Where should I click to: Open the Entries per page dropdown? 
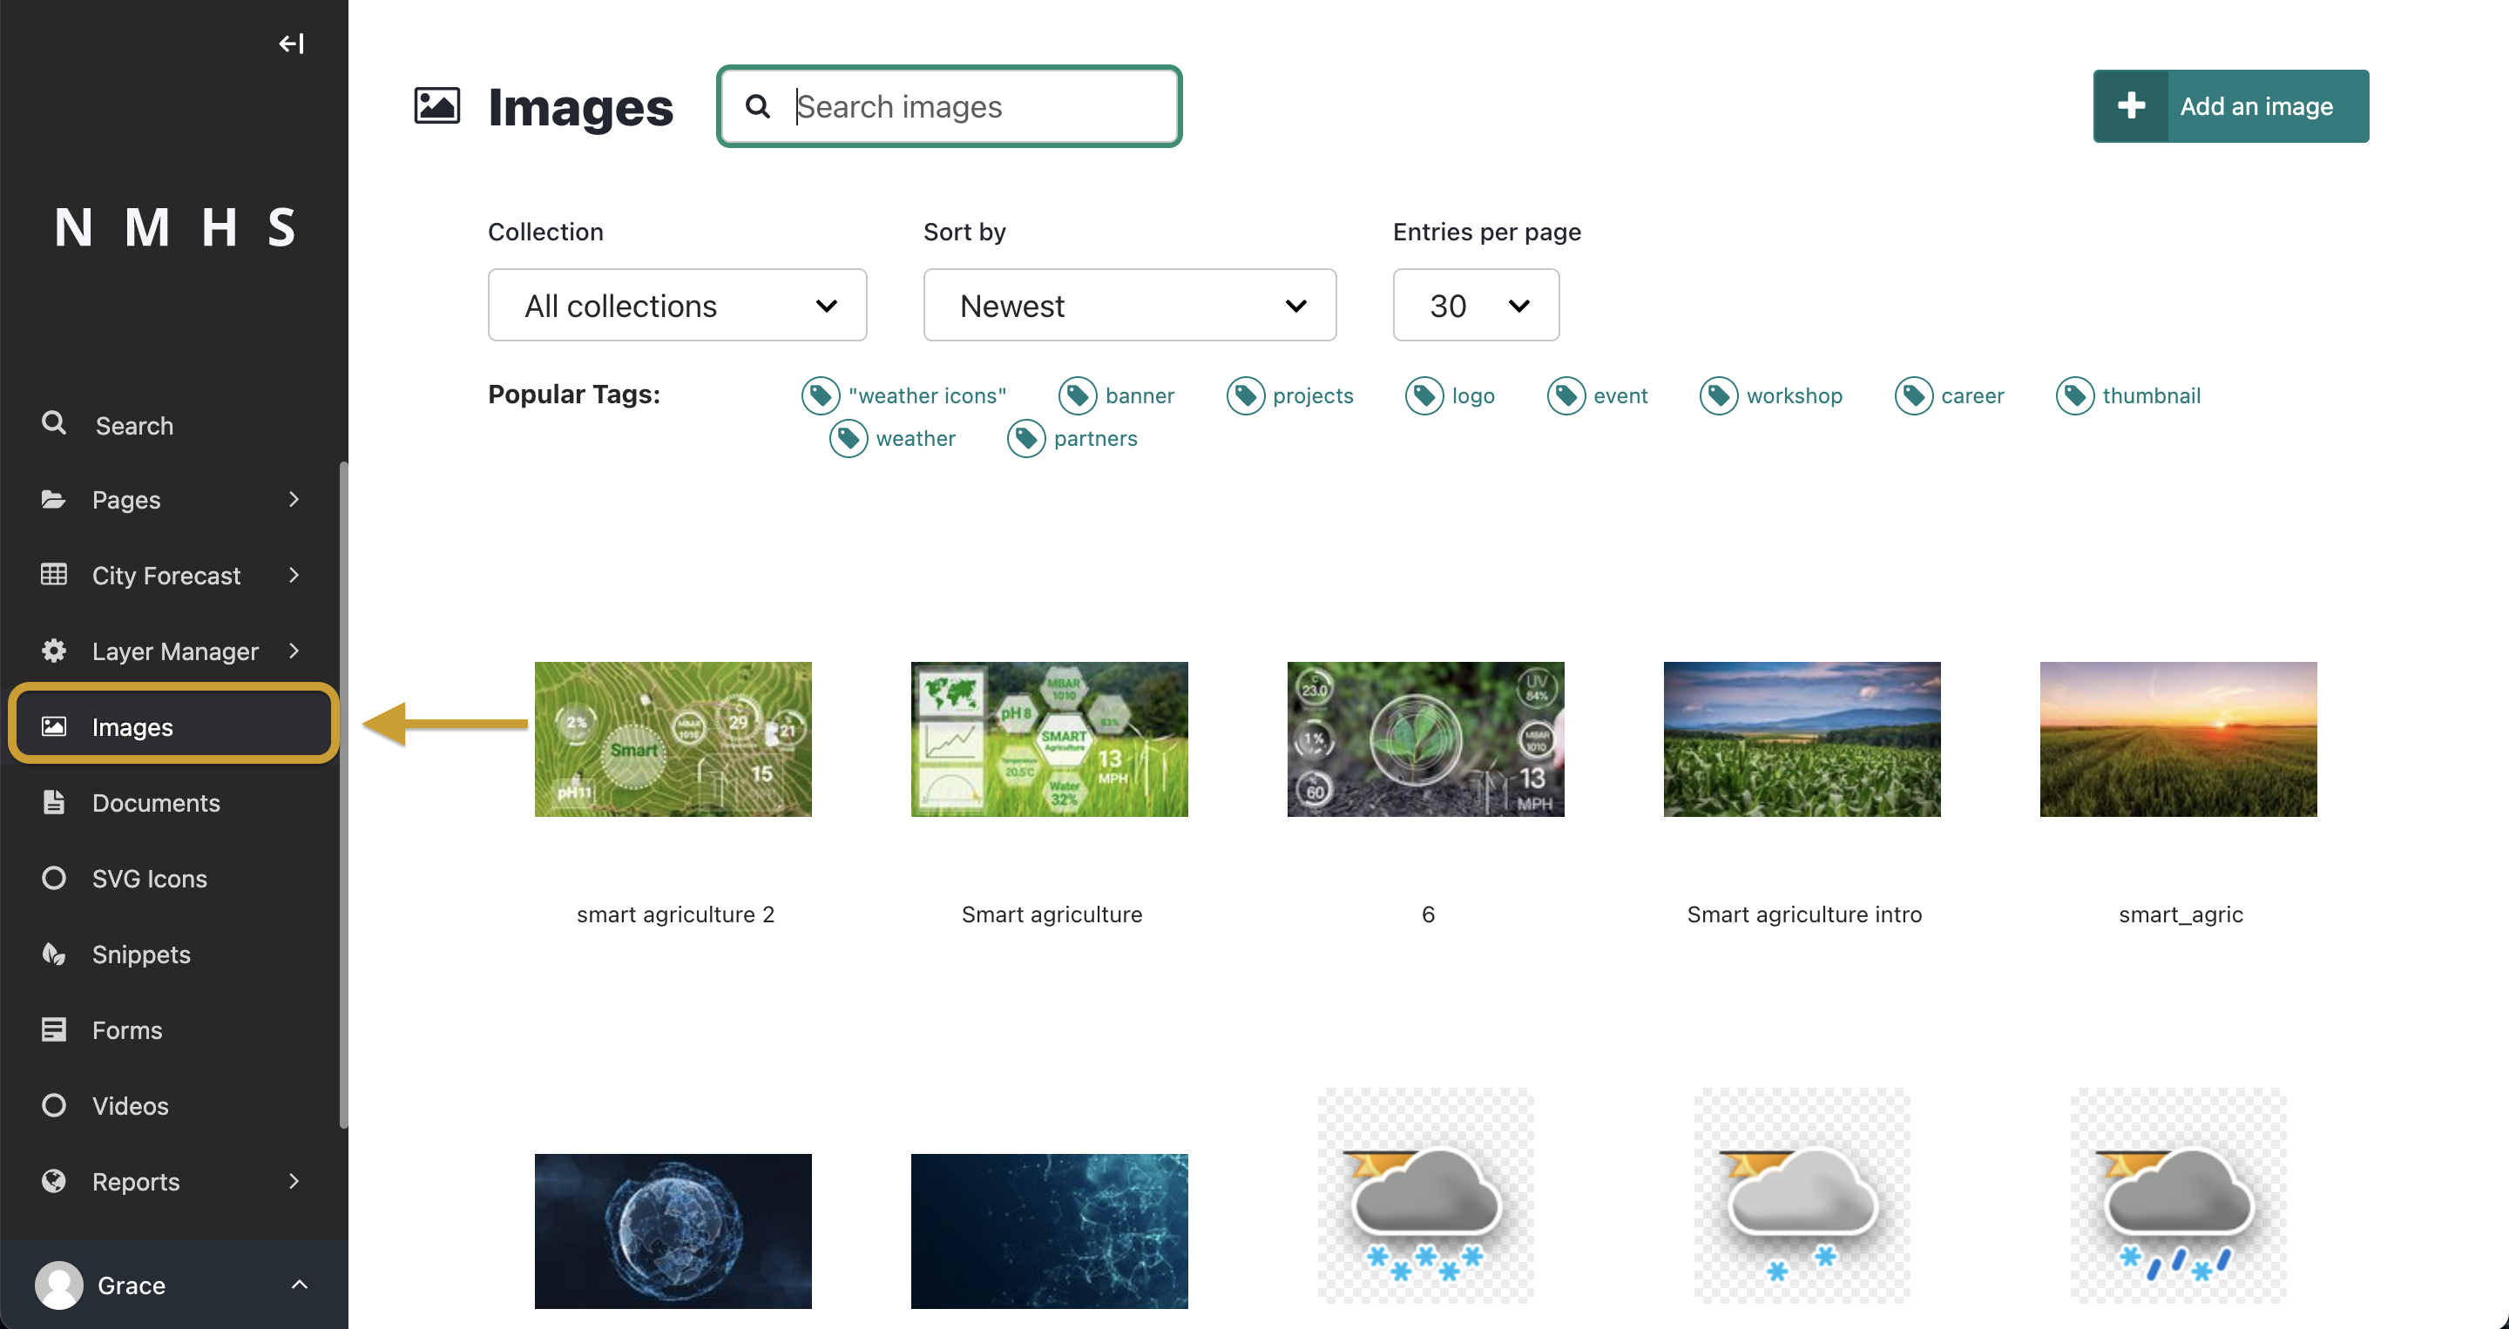pyautogui.click(x=1473, y=306)
